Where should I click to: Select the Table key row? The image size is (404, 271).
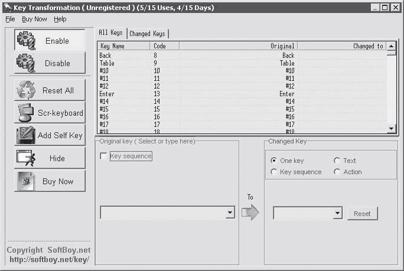242,63
